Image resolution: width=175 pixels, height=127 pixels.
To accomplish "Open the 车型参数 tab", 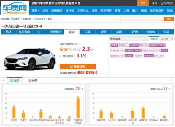I will [24, 32].
